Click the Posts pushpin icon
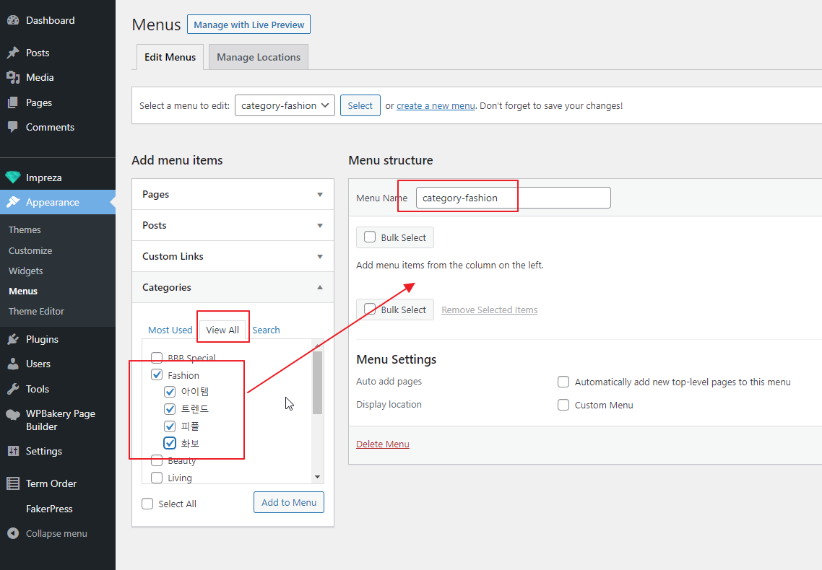The image size is (822, 570). point(13,53)
